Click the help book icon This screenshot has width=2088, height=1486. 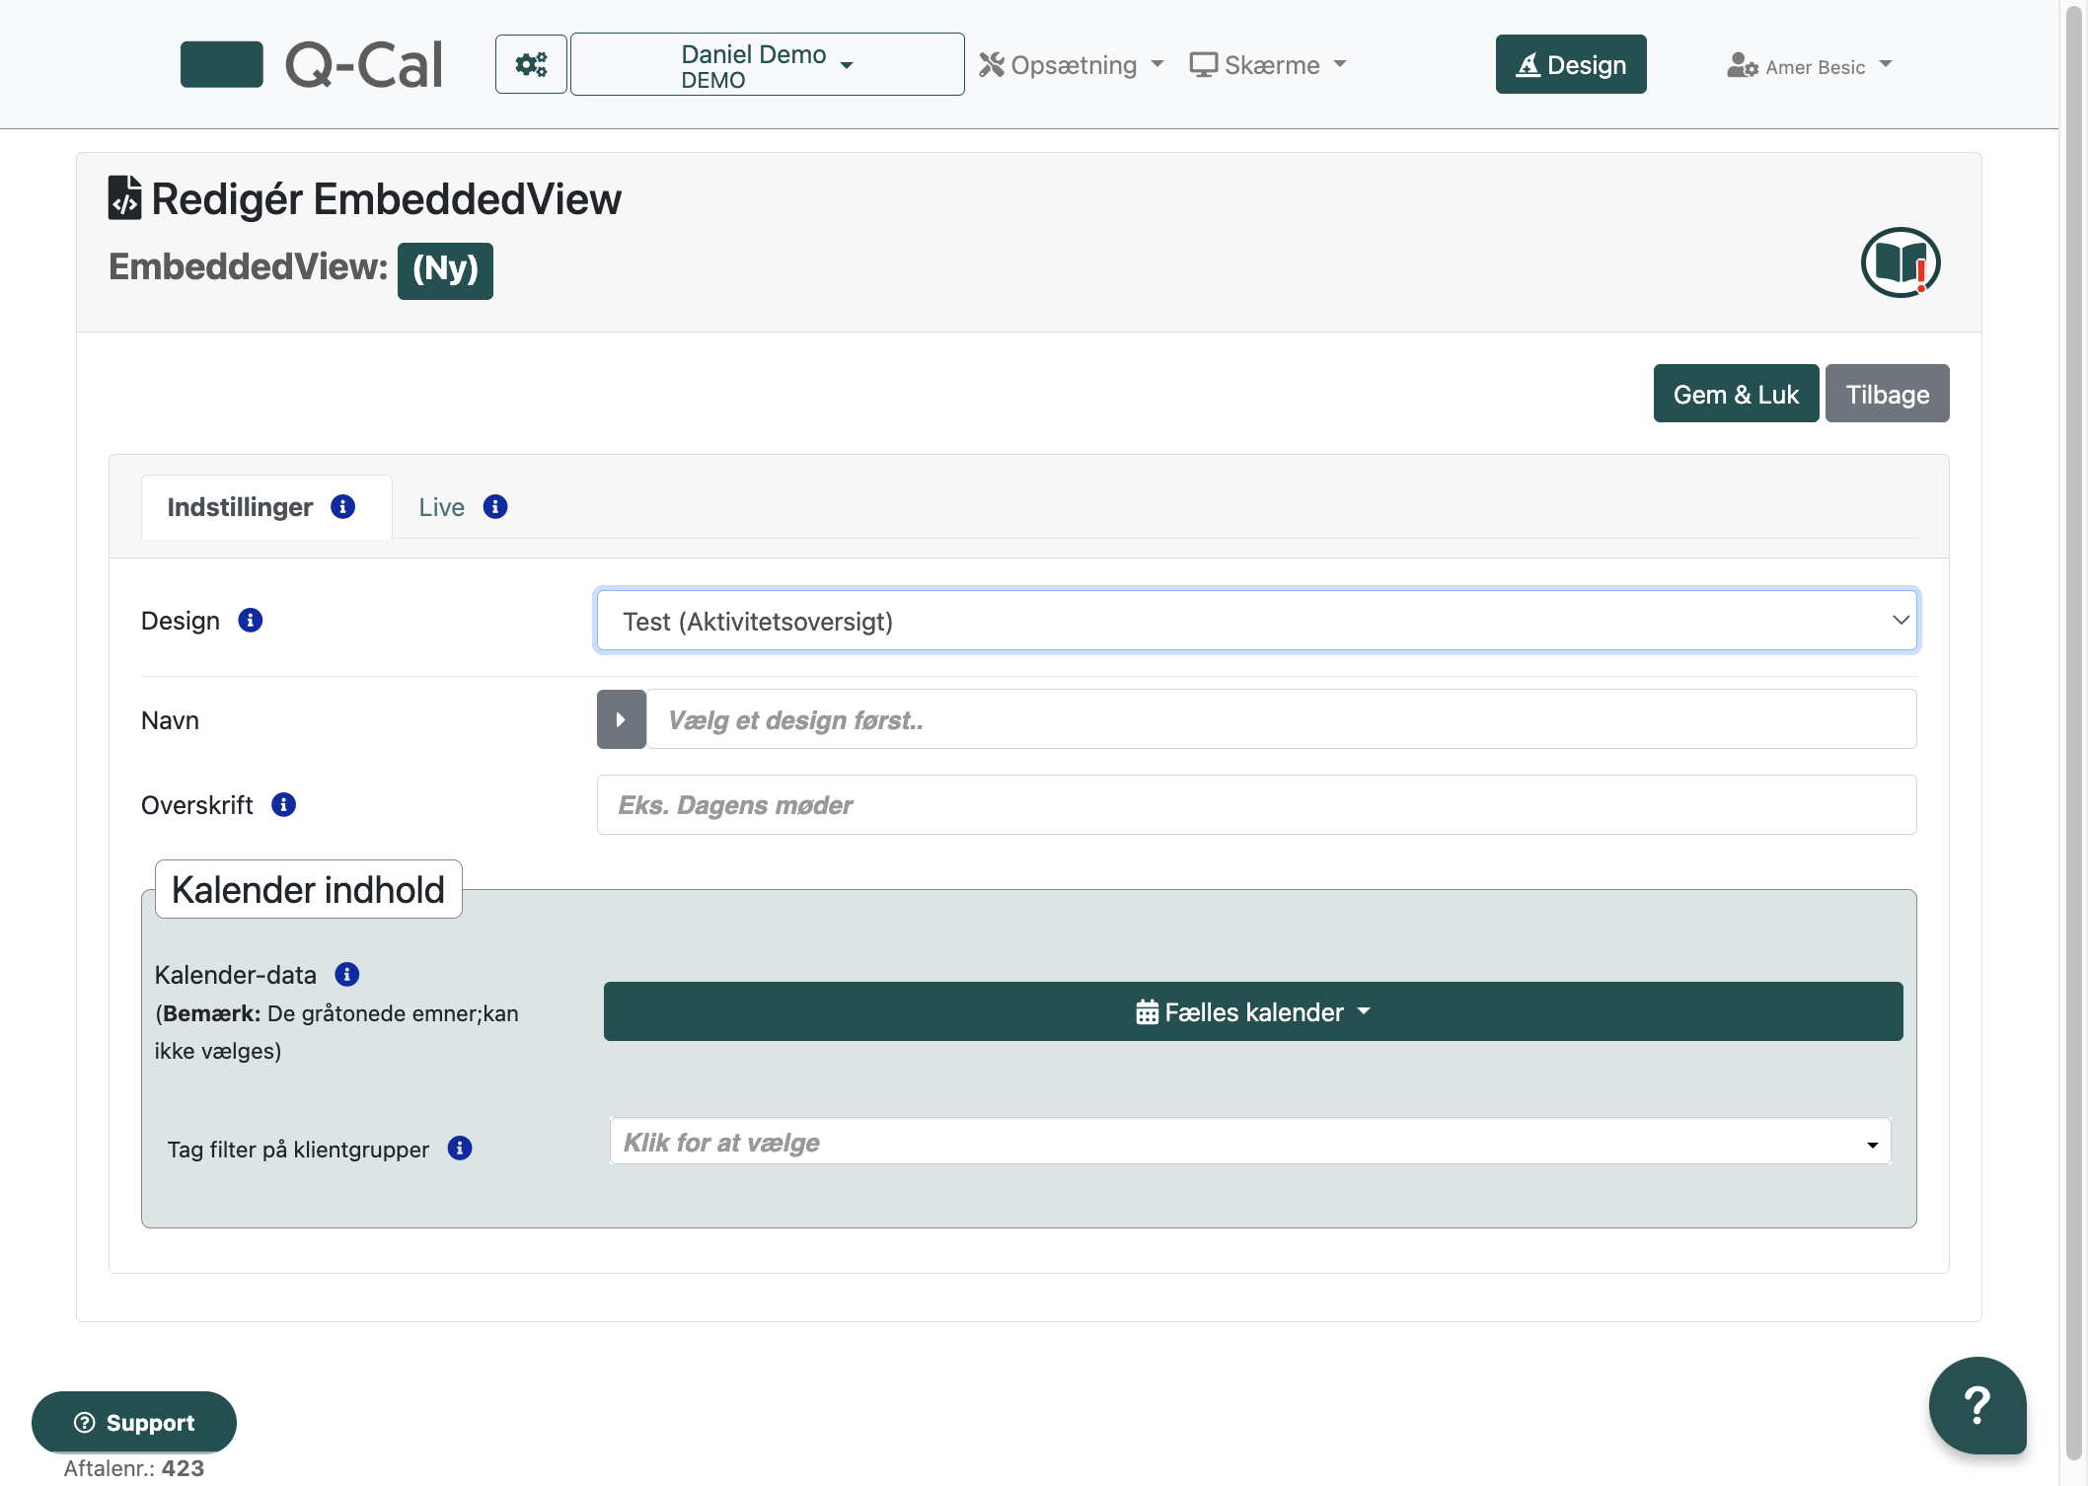pos(1901,262)
